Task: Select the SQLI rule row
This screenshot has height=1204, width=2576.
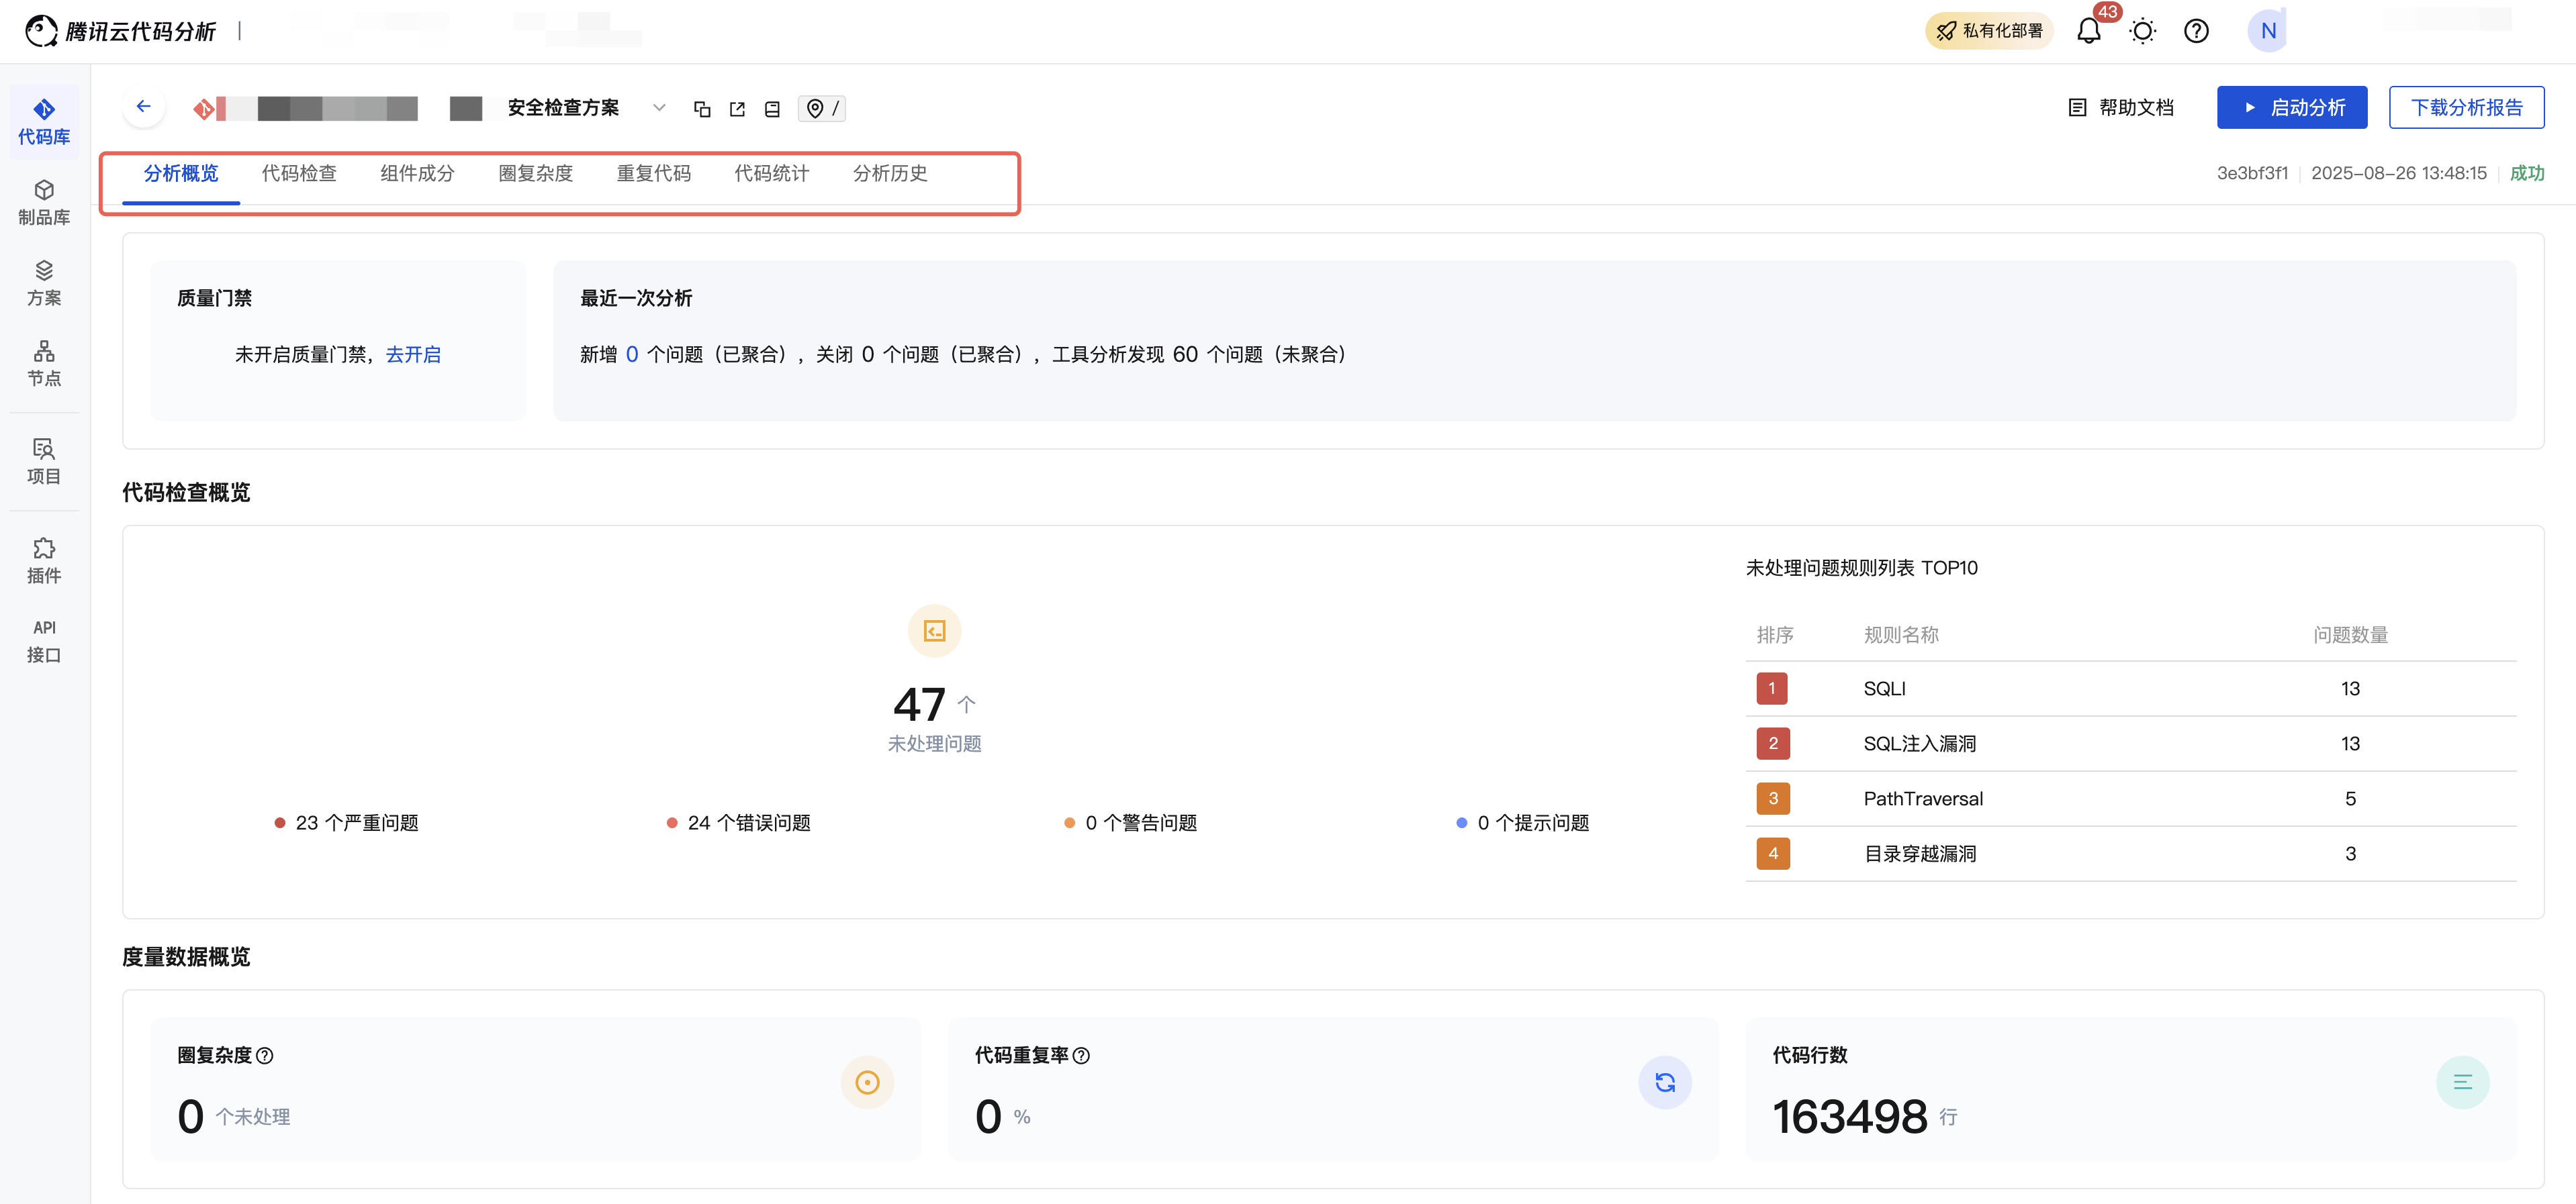Action: click(x=2130, y=689)
